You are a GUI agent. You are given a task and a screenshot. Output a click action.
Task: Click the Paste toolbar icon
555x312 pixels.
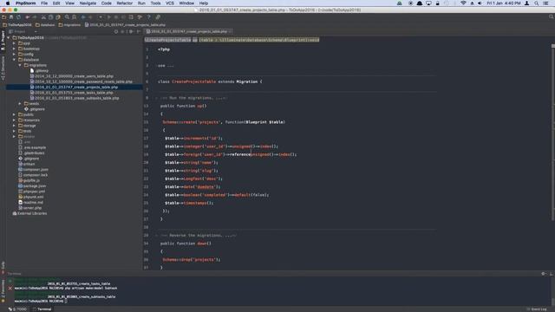click(x=58, y=17)
